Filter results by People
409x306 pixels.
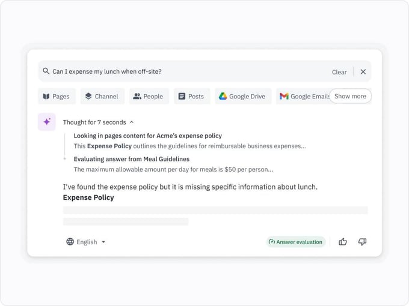coord(148,96)
